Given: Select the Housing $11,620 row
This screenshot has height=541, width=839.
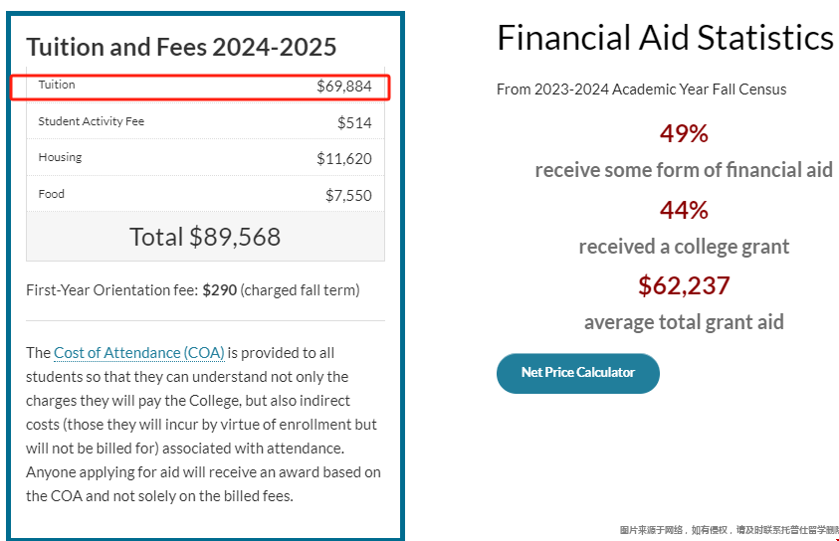Looking at the screenshot, I should [205, 158].
